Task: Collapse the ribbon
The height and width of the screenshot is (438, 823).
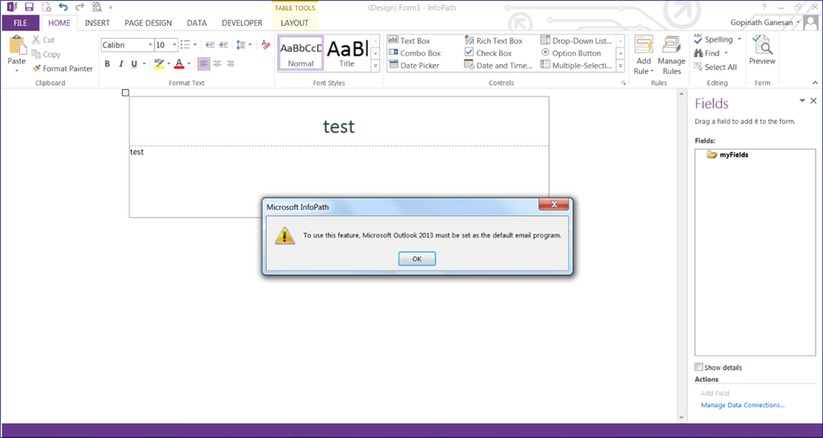Action: (815, 83)
